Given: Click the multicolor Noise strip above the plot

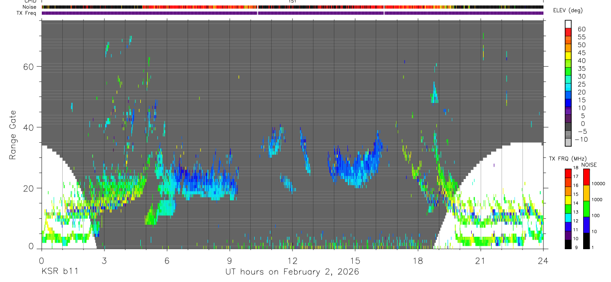Looking at the screenshot, I should click(293, 7).
